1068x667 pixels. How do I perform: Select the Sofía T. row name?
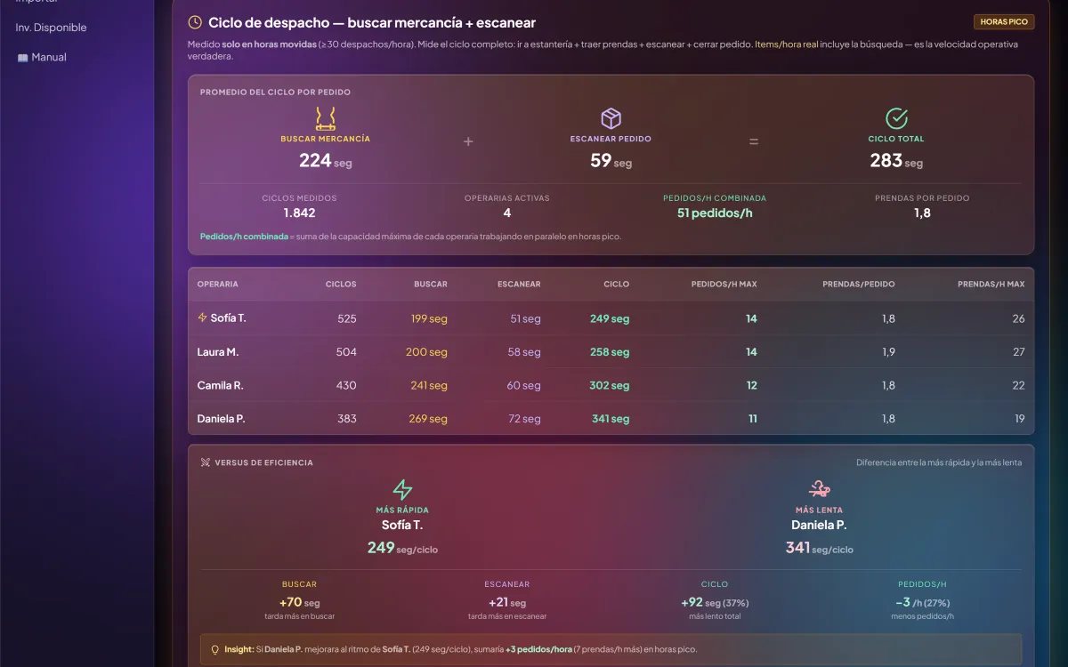tap(229, 318)
